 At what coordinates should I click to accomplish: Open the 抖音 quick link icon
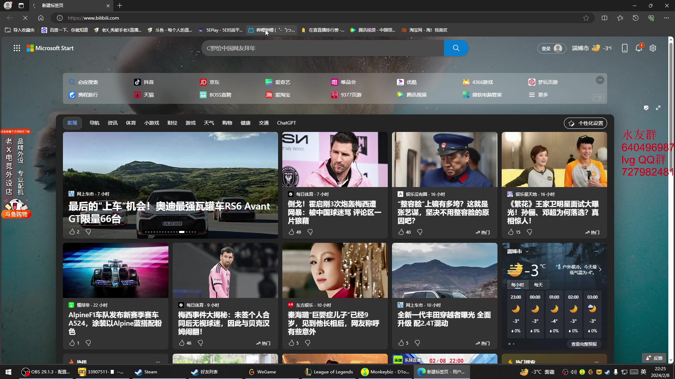point(137,82)
